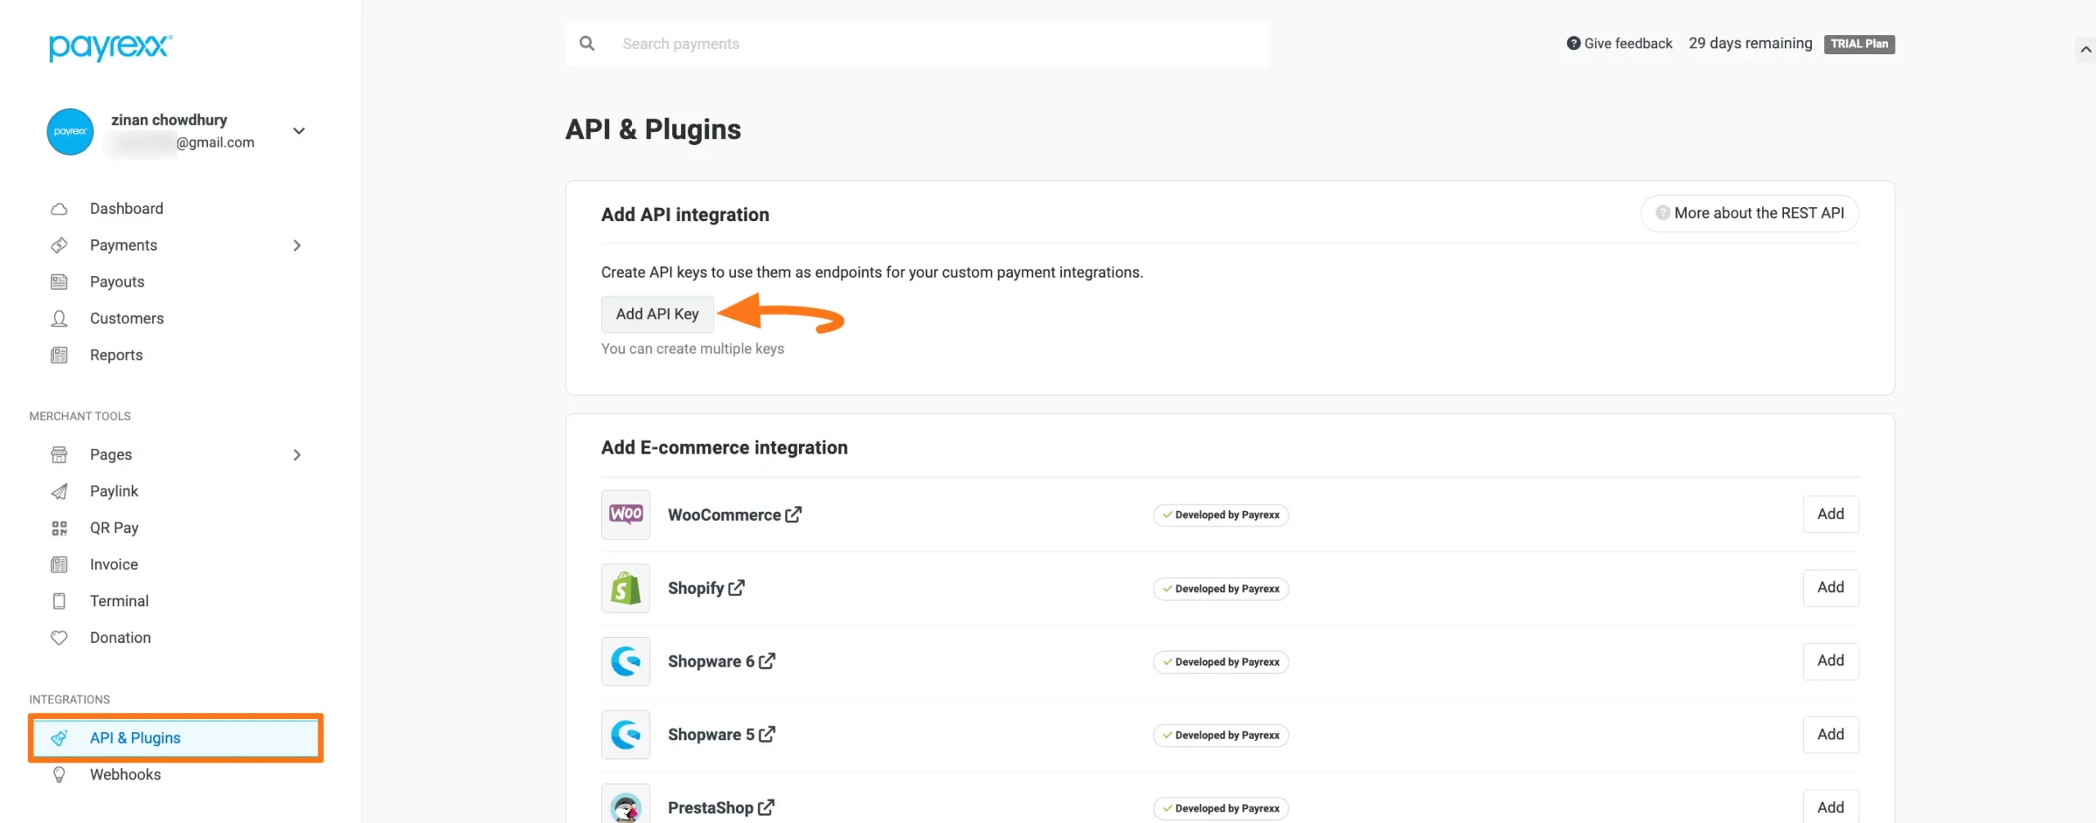Click the Add API Key button

click(x=657, y=314)
